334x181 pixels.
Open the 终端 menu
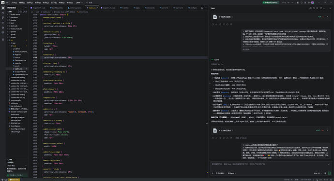61,2
